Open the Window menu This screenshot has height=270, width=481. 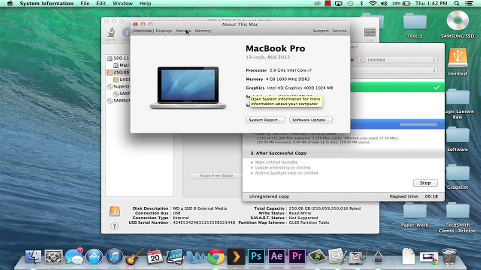[123, 3]
